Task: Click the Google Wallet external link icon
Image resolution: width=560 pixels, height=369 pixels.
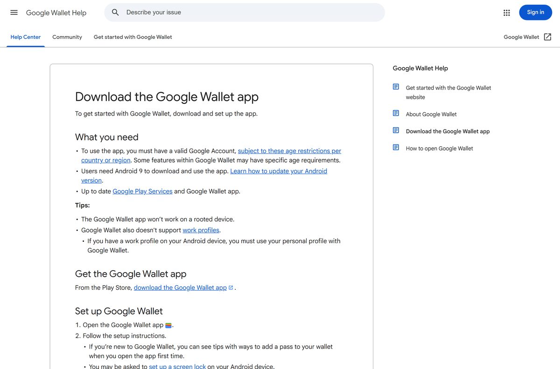Action: tap(547, 37)
